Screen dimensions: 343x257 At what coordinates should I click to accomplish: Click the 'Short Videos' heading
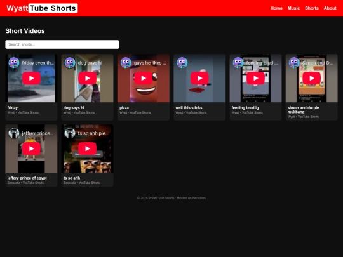(x=25, y=31)
